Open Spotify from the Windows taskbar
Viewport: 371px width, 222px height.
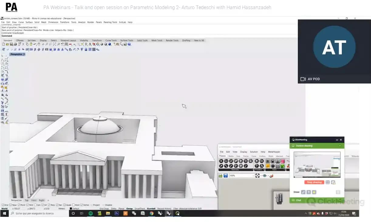coord(90,213)
